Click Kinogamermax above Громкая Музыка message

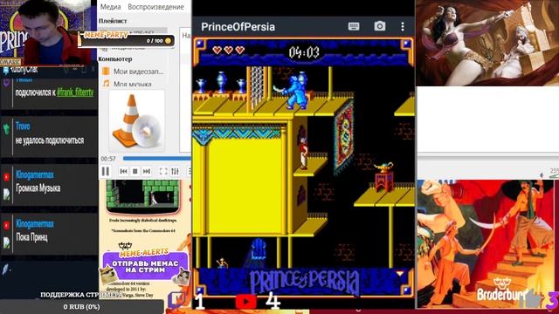(35, 174)
